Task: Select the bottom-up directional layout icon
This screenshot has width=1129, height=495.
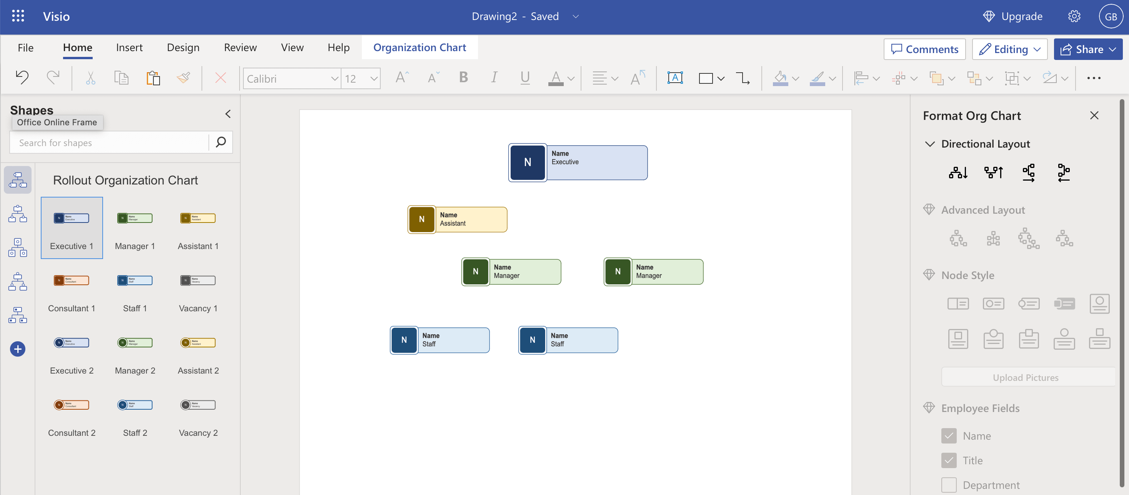Action: (x=993, y=172)
